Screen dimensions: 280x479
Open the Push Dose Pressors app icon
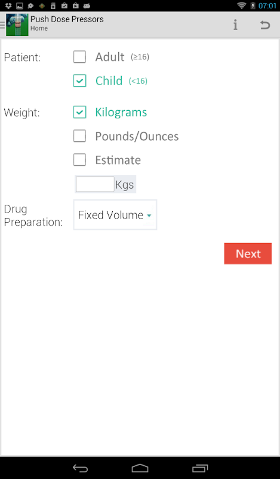[x=17, y=25]
